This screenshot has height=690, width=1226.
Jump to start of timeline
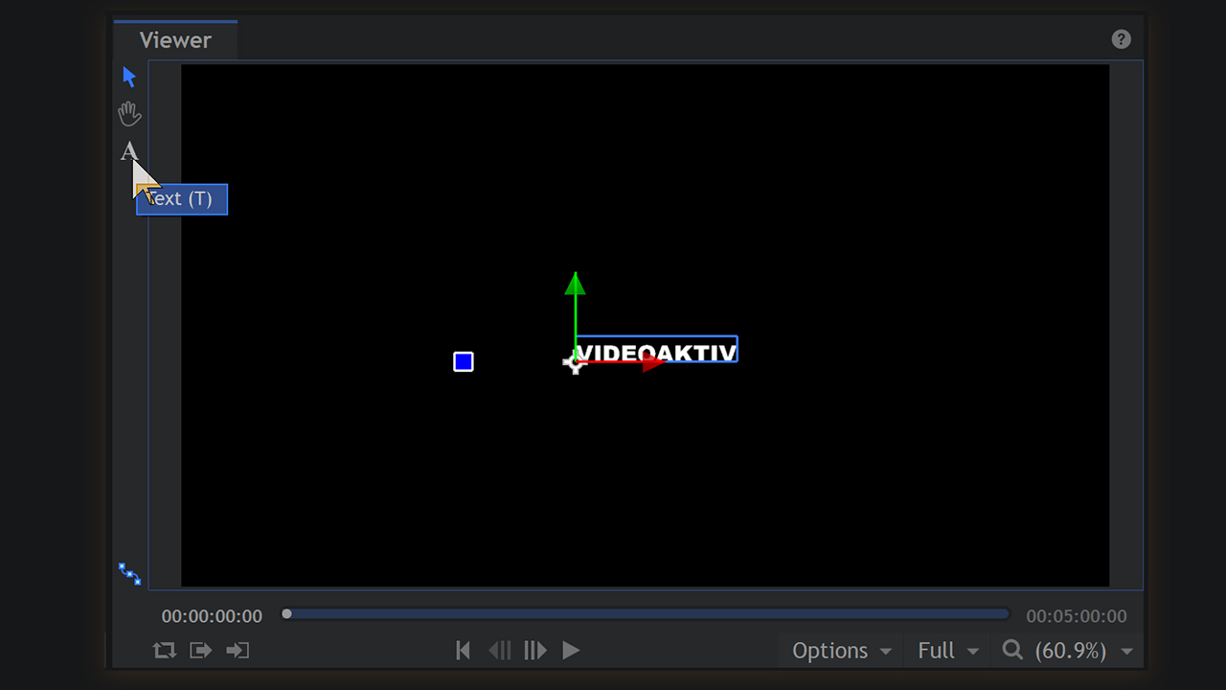pos(463,651)
